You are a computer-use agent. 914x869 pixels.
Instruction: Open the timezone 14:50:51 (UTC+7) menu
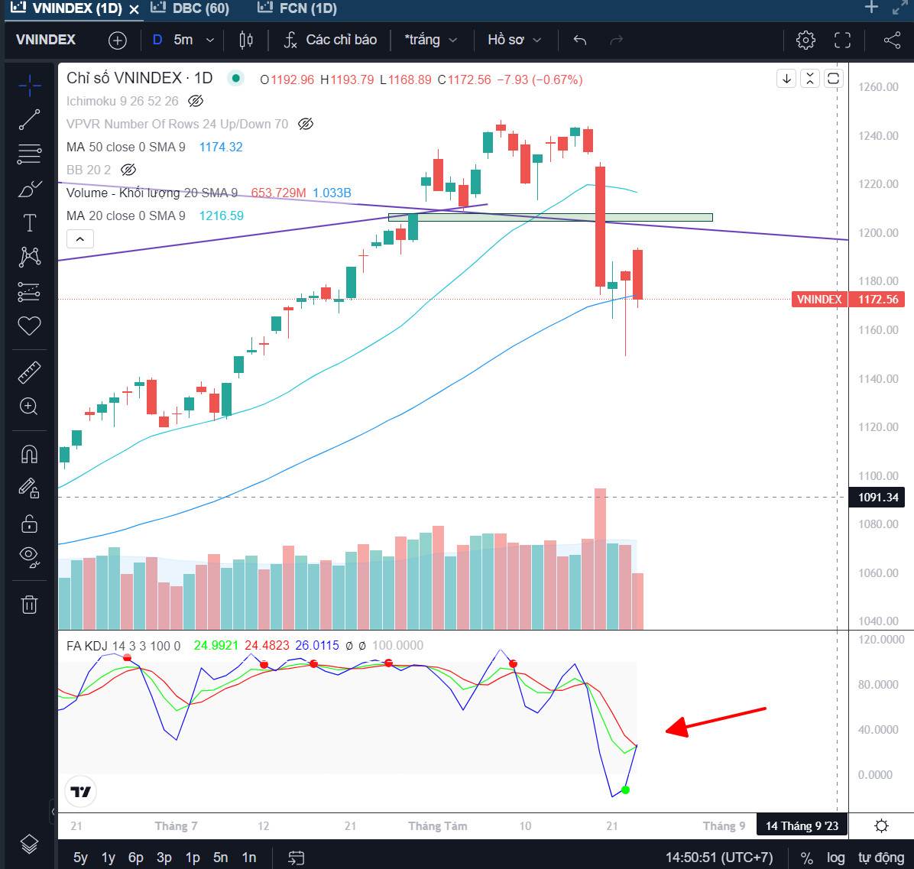718,858
